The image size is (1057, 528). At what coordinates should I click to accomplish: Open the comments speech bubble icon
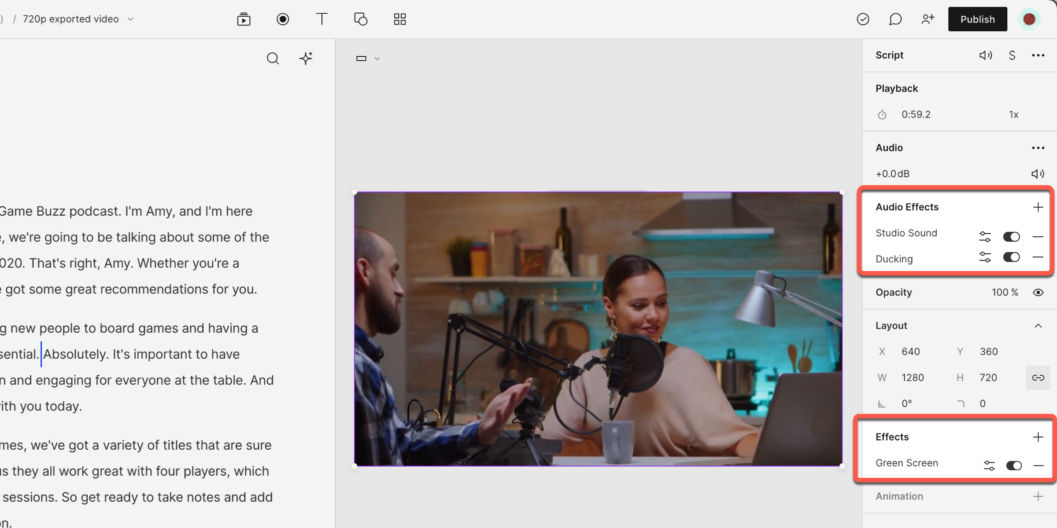(895, 19)
